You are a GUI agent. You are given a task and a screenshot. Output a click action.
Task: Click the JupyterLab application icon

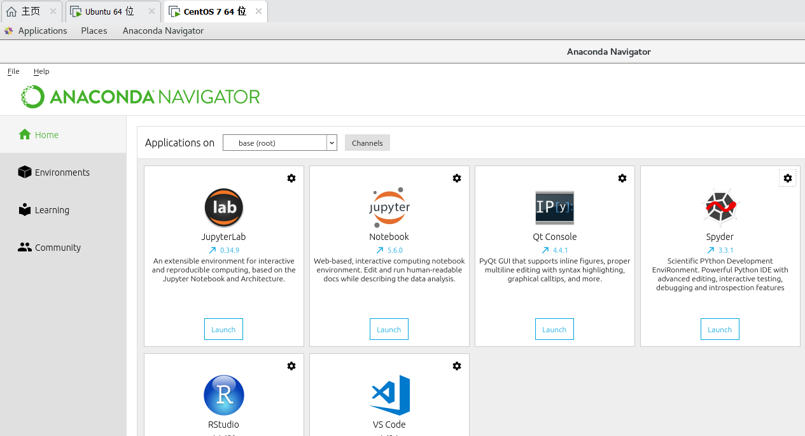click(224, 208)
